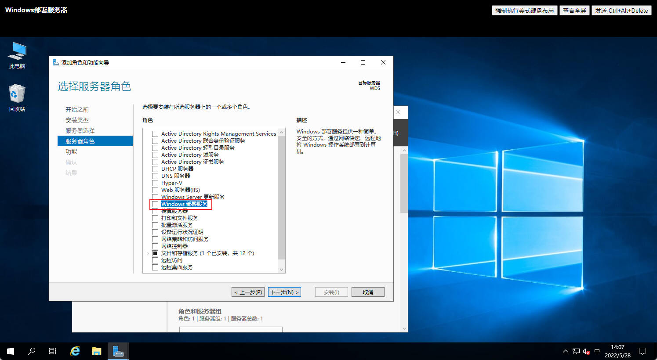Select Active Directory 轻型目录服务 text
Viewport: 657px width, 360px height.
(x=198, y=148)
